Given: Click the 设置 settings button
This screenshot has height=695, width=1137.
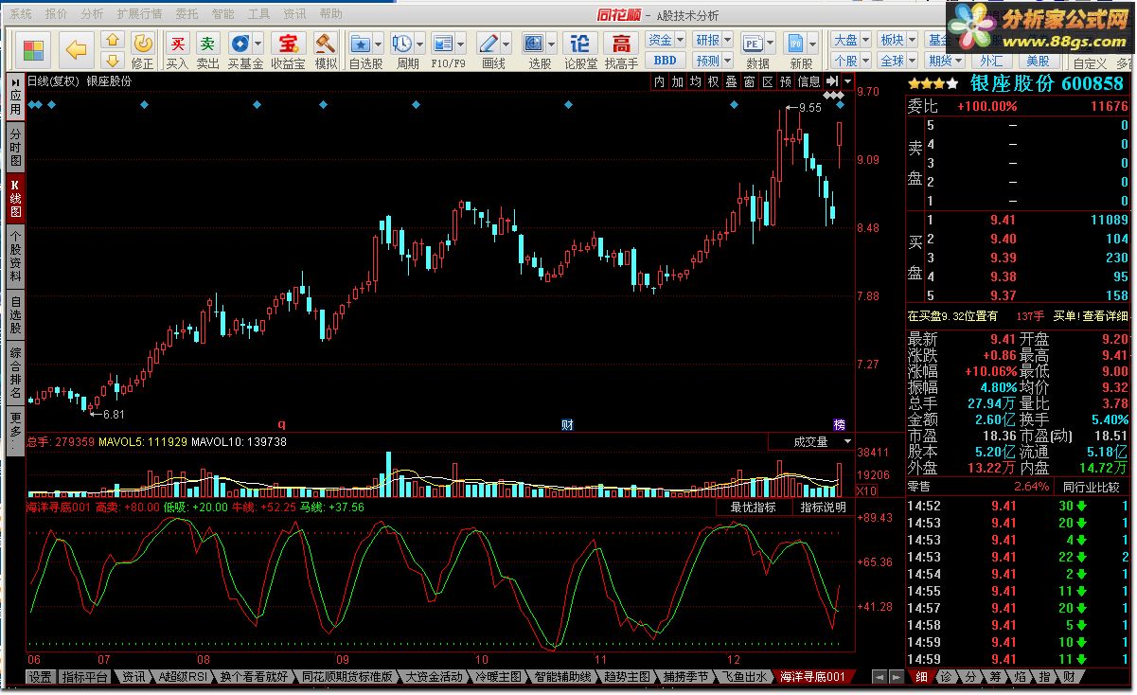Looking at the screenshot, I should coord(40,677).
